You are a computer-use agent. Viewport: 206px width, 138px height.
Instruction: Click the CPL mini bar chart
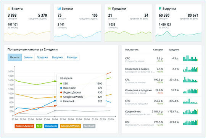[191, 79]
